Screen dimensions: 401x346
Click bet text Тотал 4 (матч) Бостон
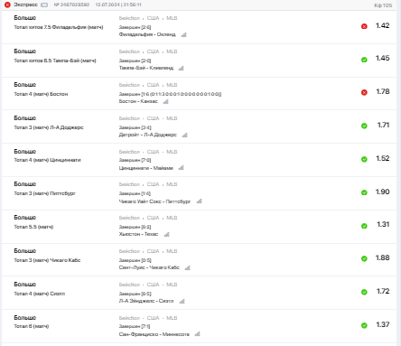point(41,94)
